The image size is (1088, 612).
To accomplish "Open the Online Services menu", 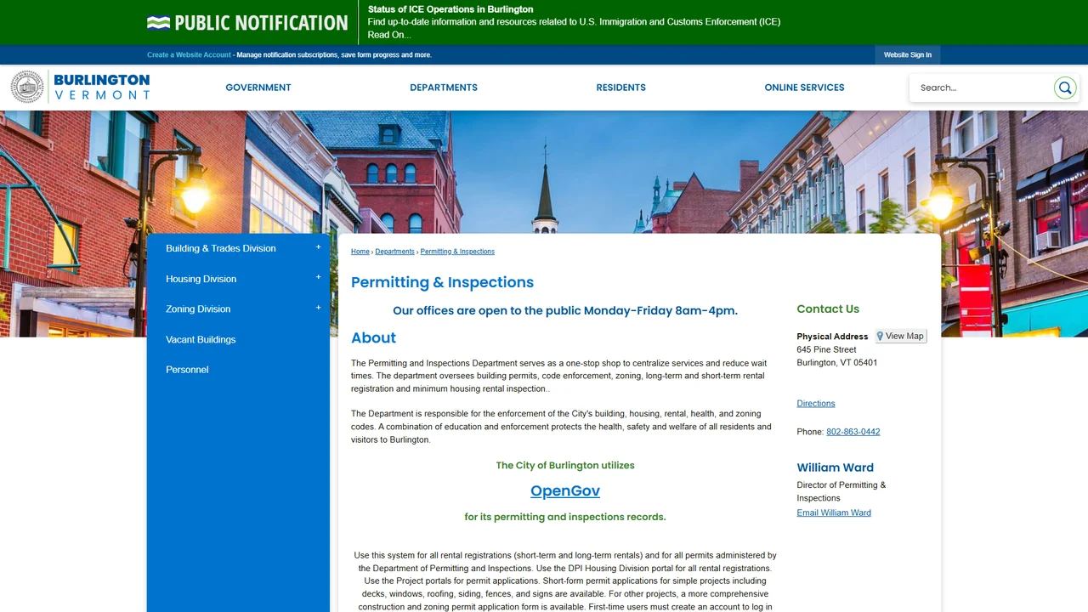I will [804, 88].
